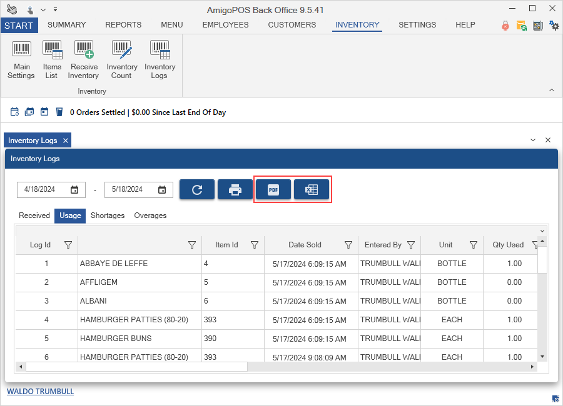Open Inventory Count
Image resolution: width=563 pixels, height=406 pixels.
(122, 59)
